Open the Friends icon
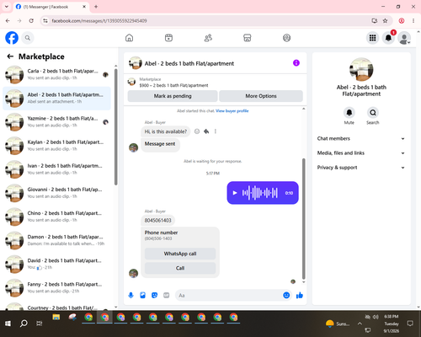Viewport: 421px width, 337px height. tap(208, 38)
